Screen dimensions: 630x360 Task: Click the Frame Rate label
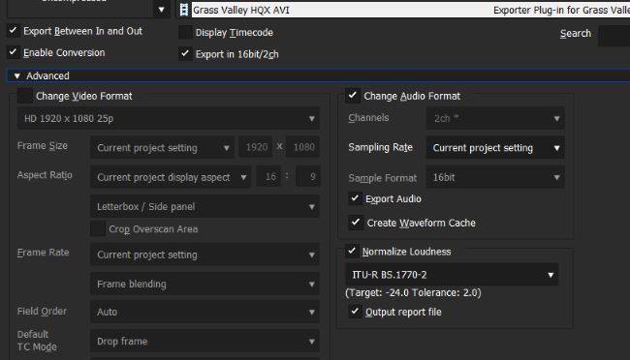(x=43, y=252)
